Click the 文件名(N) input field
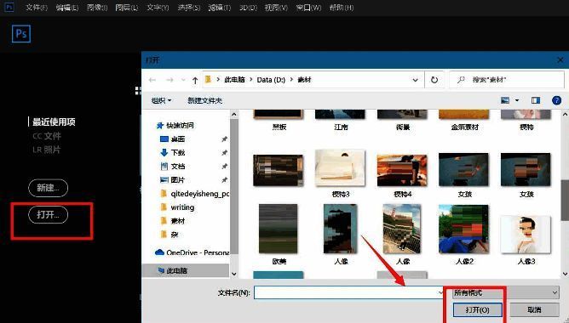The image size is (569, 323). tap(349, 292)
